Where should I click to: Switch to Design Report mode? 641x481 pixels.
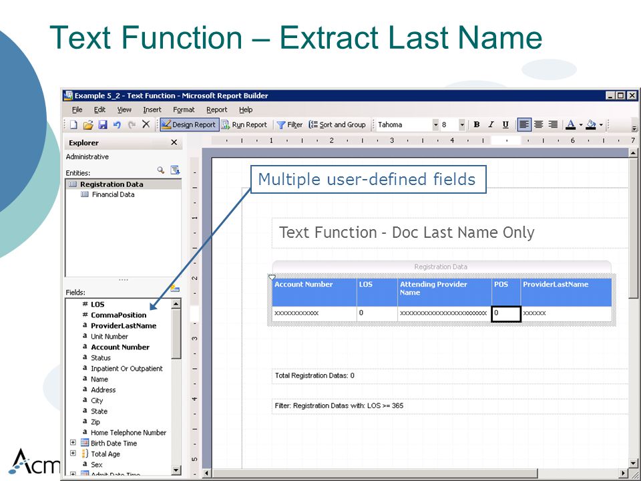coord(189,125)
